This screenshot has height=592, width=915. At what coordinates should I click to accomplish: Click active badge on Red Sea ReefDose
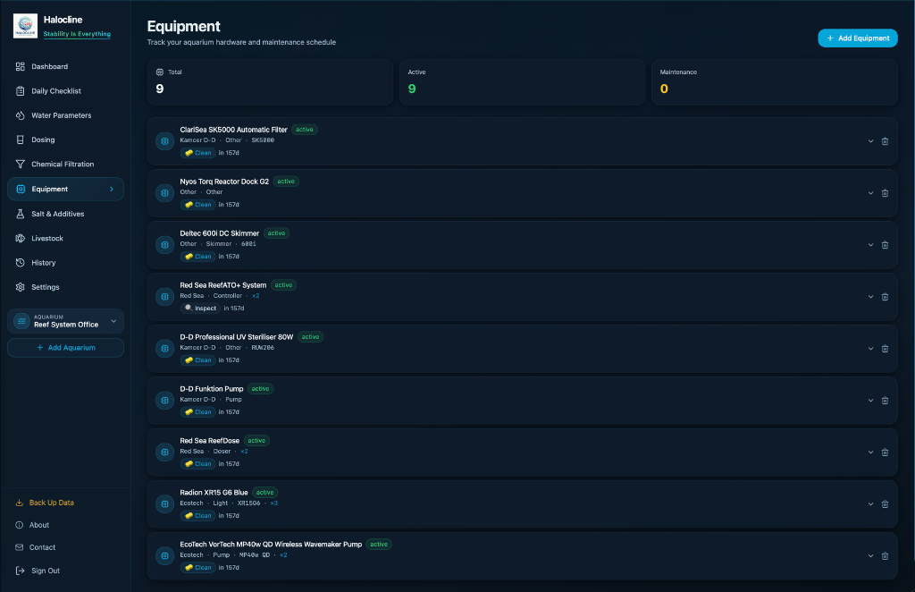(x=256, y=442)
